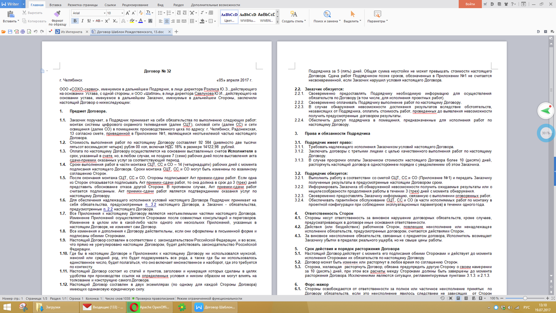
Task: Clear formatting with eraser icon
Action: pos(141,13)
